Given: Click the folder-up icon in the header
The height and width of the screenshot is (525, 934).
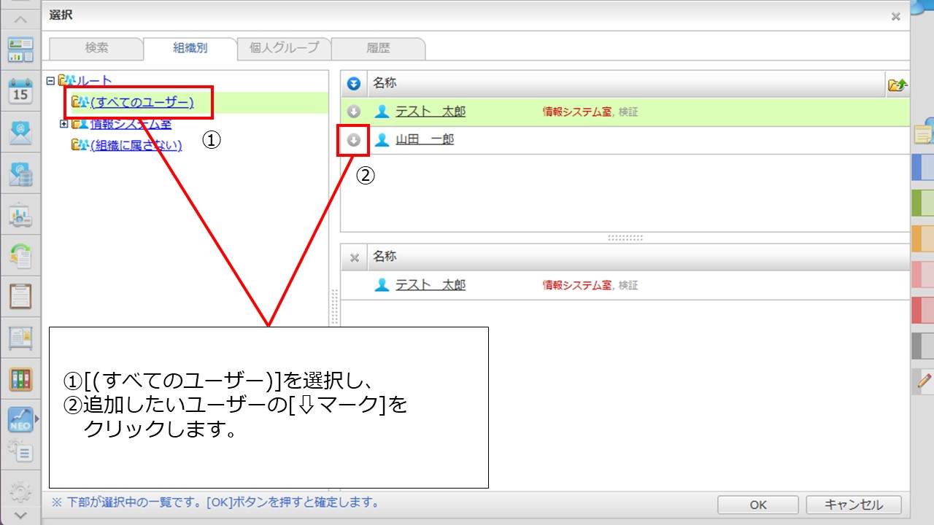Looking at the screenshot, I should 897,85.
